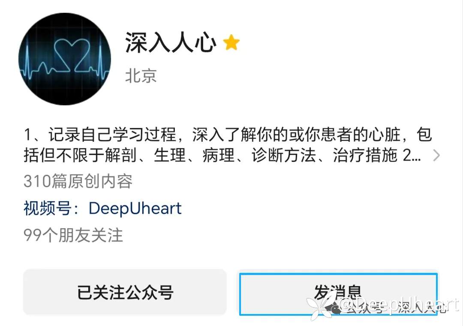Open the DeepUheart video channel link
Screen dimensions: 463x326
[x=135, y=208]
